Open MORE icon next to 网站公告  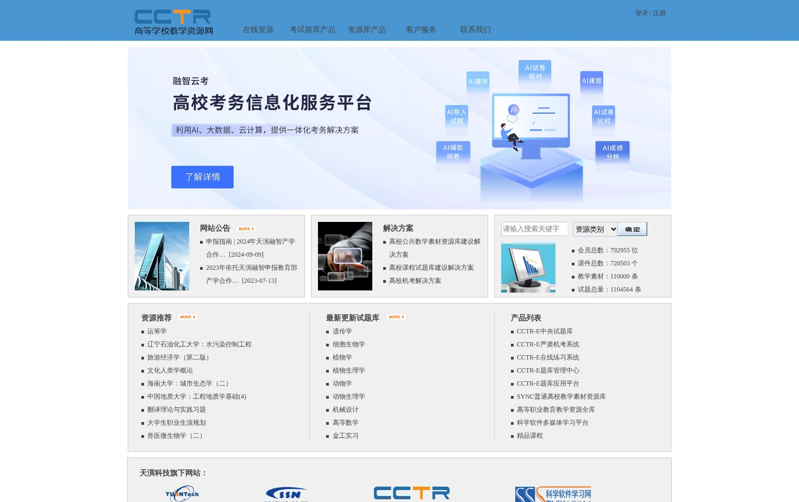[246, 229]
